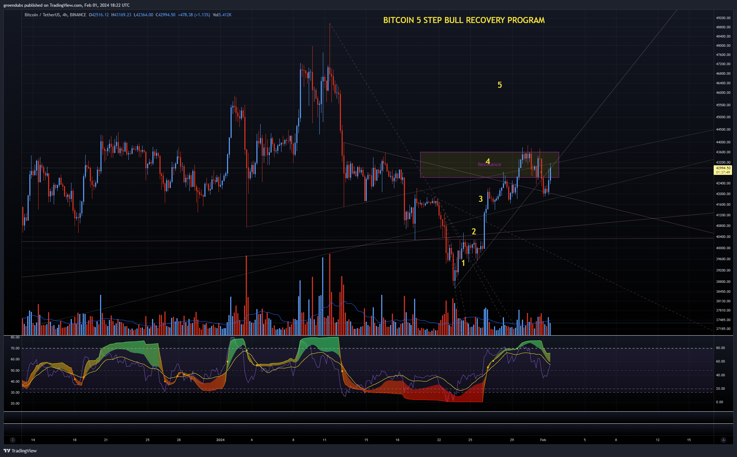Click the 49200.00 price axis label
737x457 pixels.
pyautogui.click(x=723, y=18)
